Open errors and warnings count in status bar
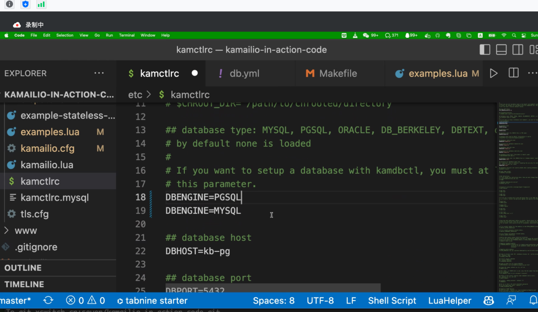The height and width of the screenshot is (312, 538). point(85,301)
